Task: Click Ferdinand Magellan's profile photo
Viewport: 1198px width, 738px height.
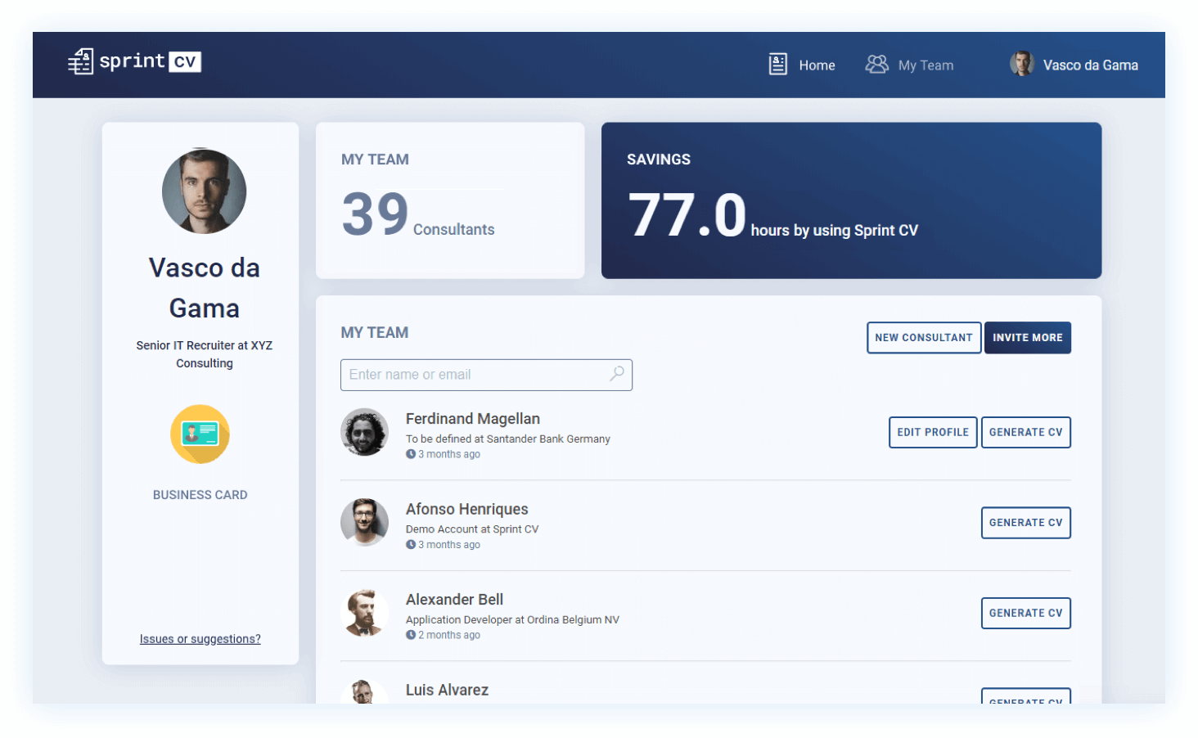Action: pyautogui.click(x=364, y=432)
